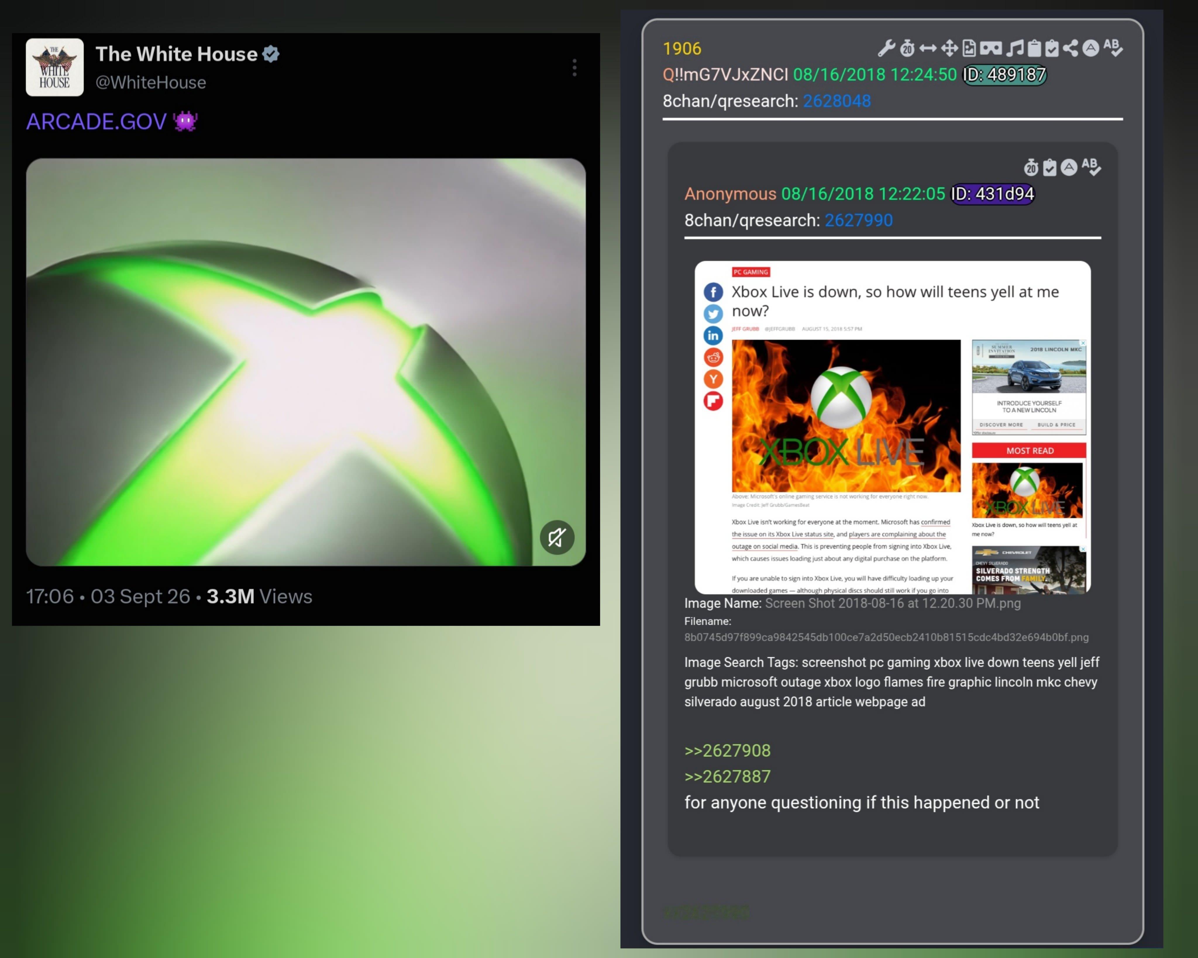Viewport: 1198px width, 958px height.
Task: Click the text "for anyone questioning if this happened or not"
Action: [x=862, y=802]
